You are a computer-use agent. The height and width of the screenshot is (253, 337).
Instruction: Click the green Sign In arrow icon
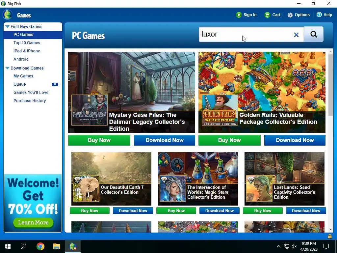tap(239, 15)
